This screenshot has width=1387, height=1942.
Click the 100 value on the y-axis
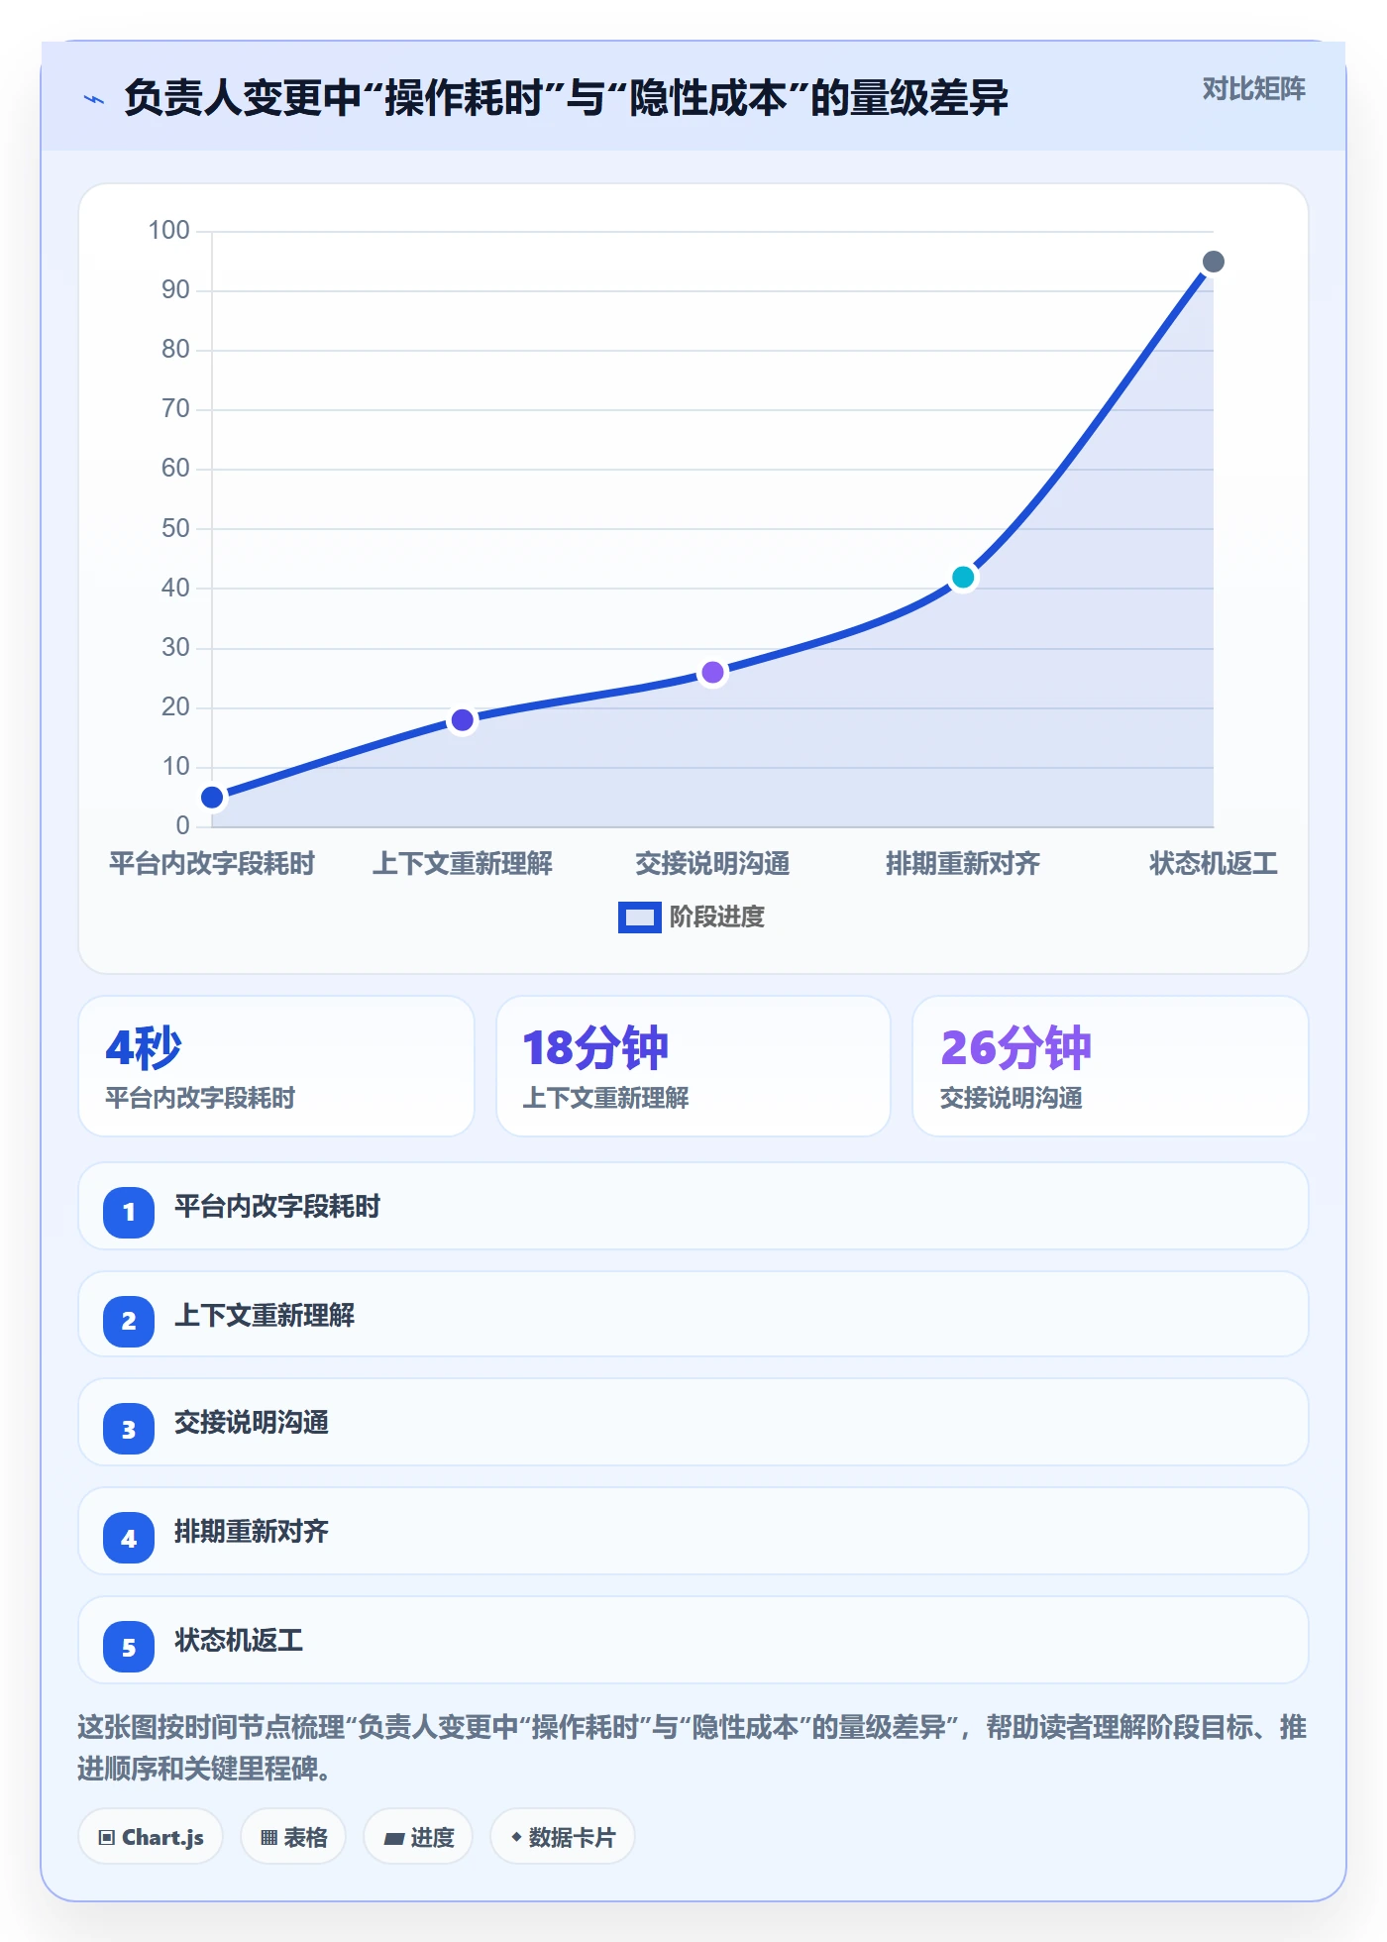click(x=168, y=231)
